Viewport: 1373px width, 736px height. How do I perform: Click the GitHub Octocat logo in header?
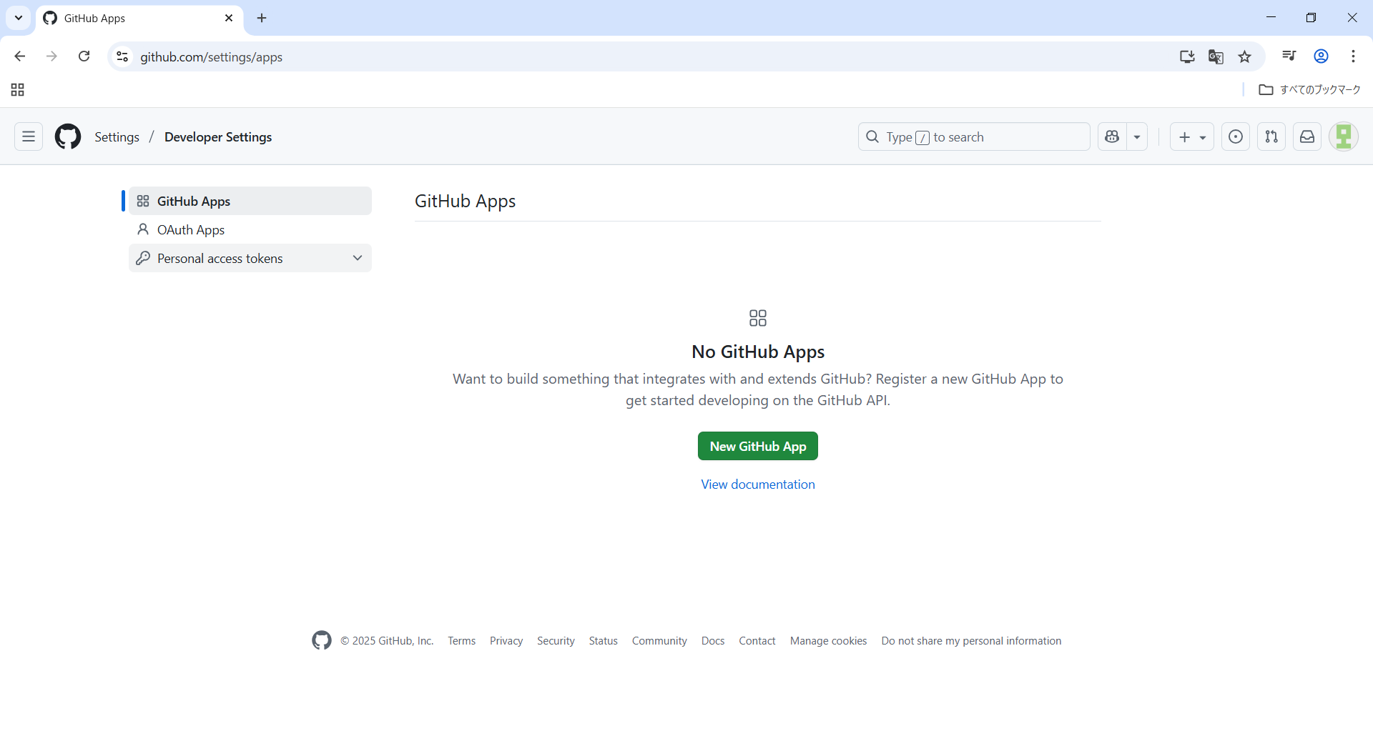click(x=68, y=136)
